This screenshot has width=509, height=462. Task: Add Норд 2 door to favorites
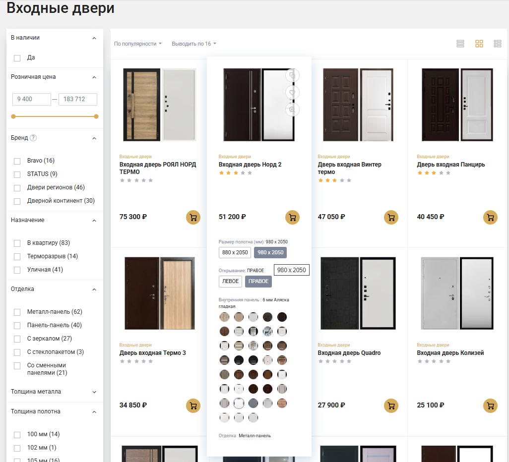point(293,93)
